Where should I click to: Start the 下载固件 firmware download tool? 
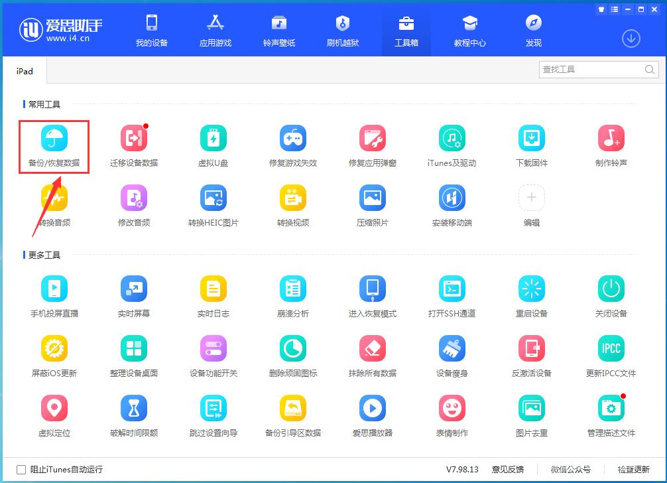[531, 146]
